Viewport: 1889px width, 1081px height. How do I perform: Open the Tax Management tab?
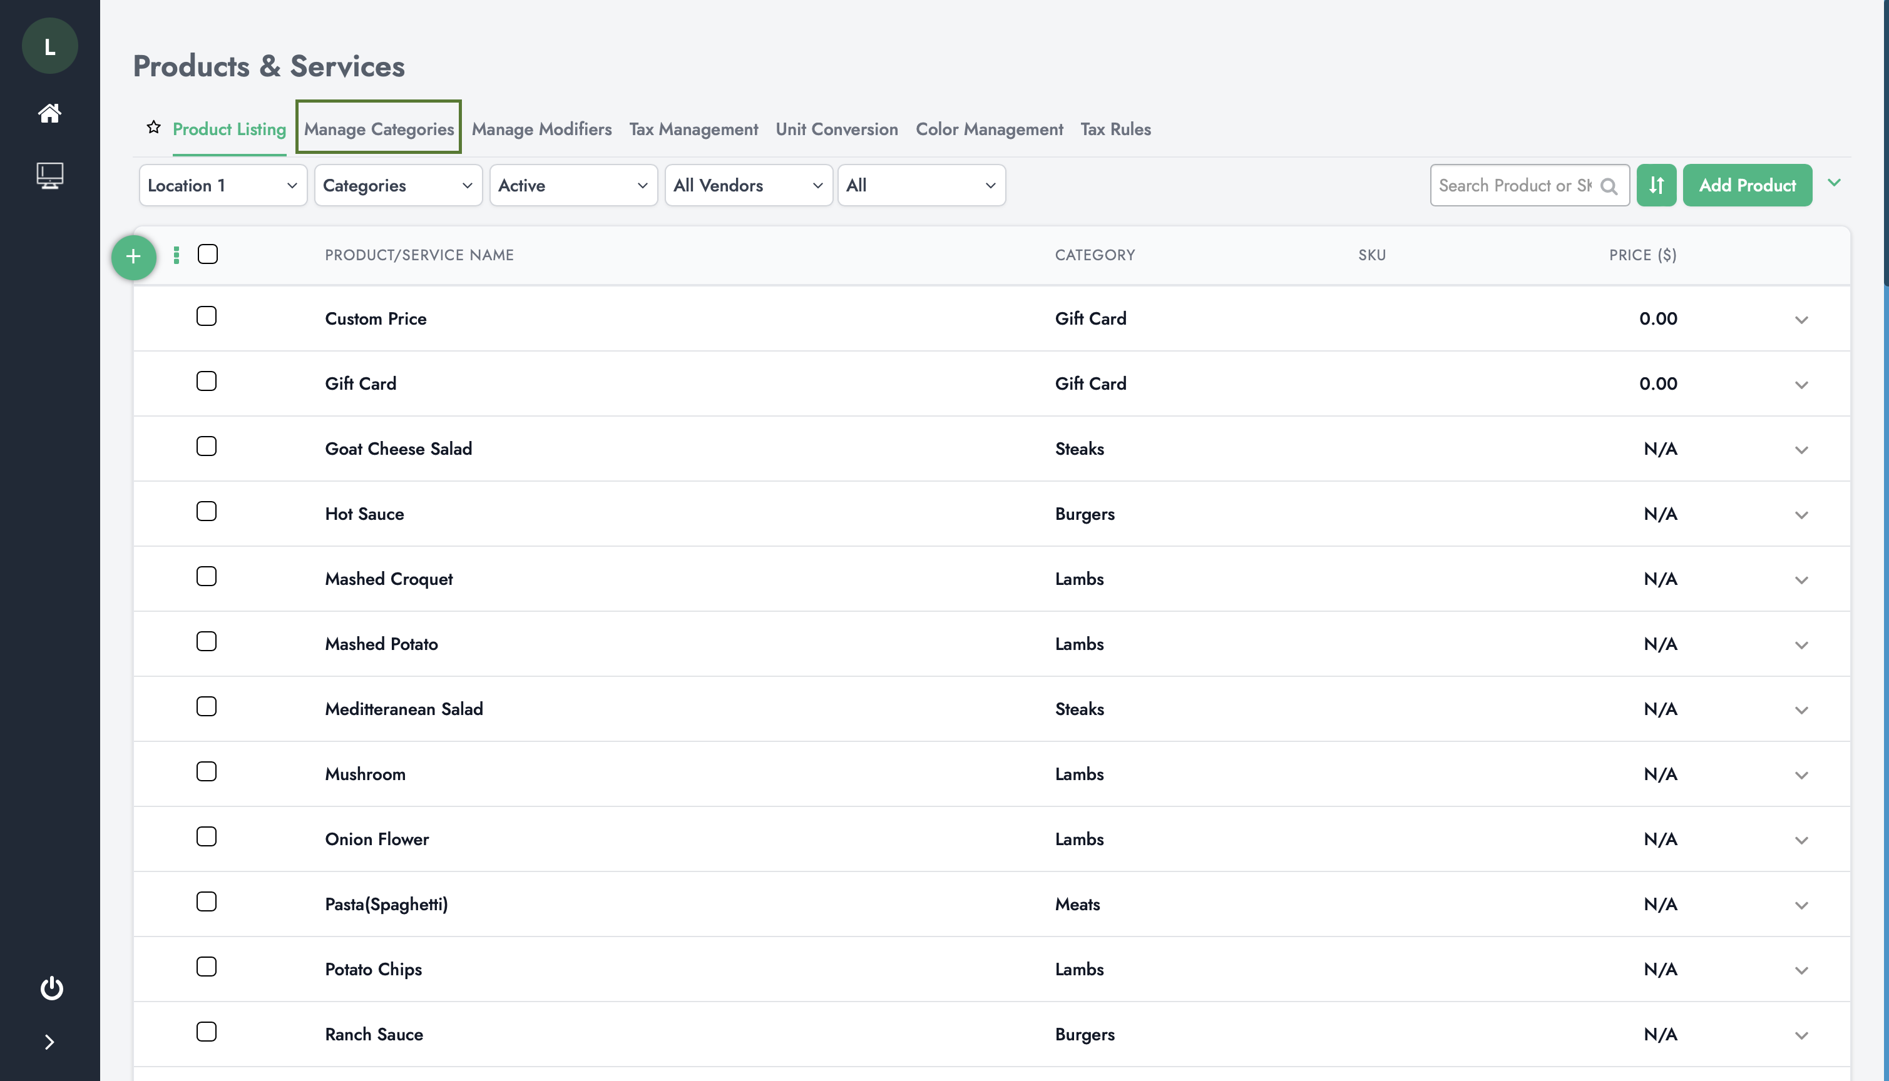coord(693,129)
